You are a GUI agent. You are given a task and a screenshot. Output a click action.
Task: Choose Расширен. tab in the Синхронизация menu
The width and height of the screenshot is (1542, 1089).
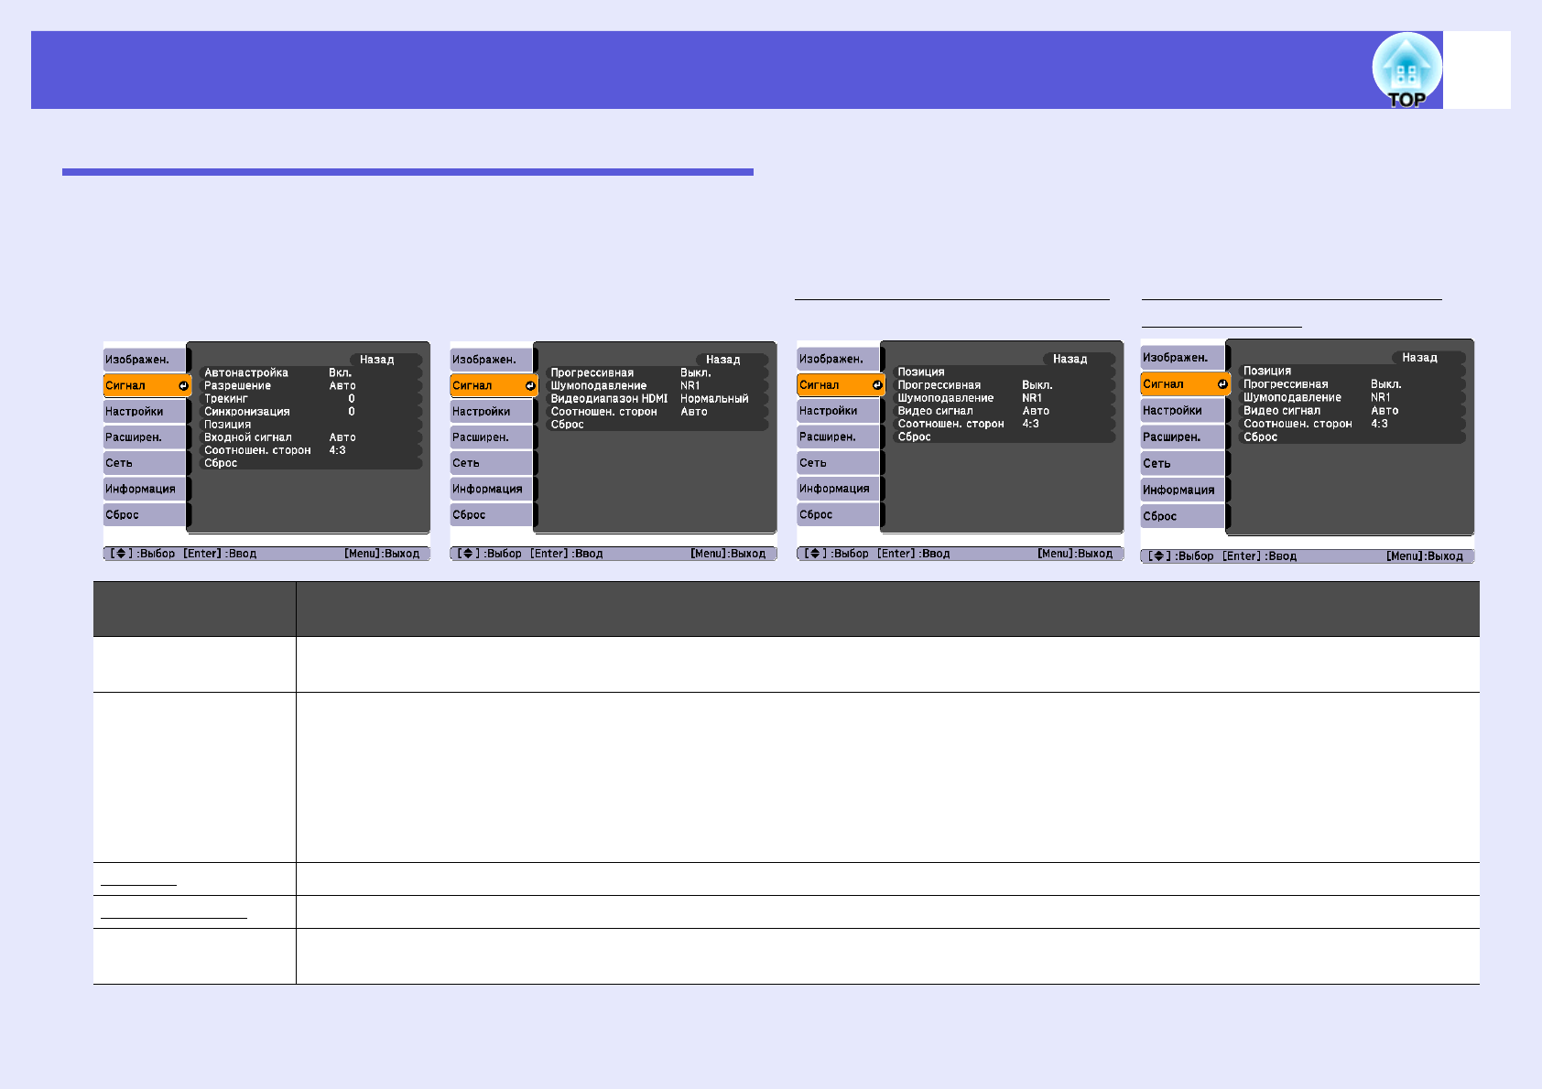144,437
